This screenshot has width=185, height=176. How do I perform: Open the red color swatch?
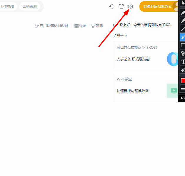coord(183,81)
